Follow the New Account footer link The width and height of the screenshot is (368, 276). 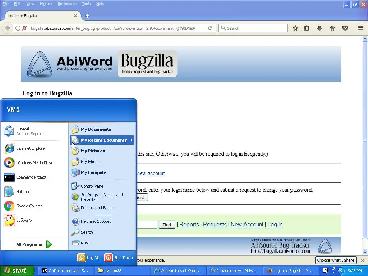247,224
